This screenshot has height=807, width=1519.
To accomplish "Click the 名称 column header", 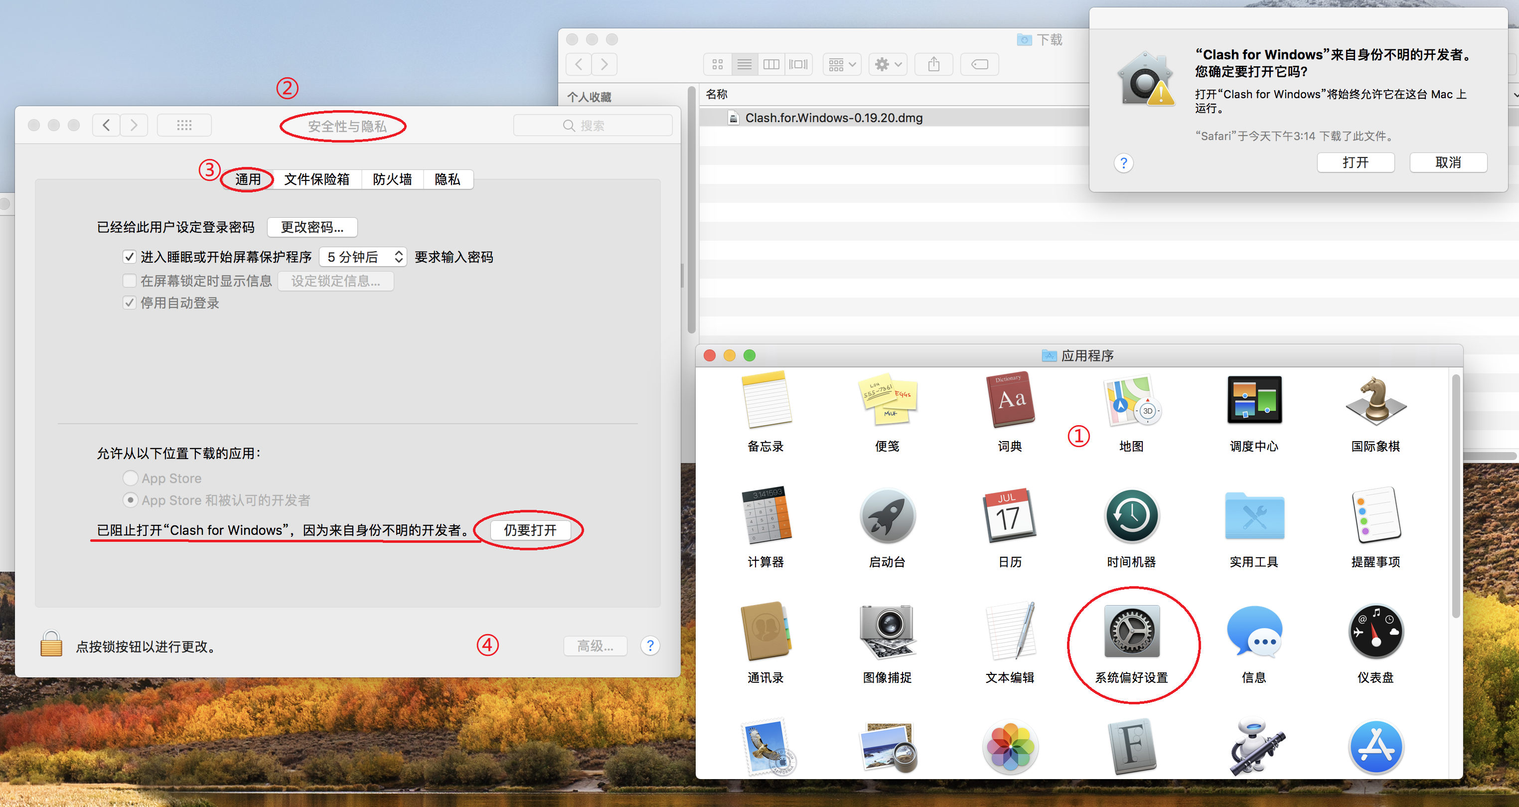I will click(717, 94).
